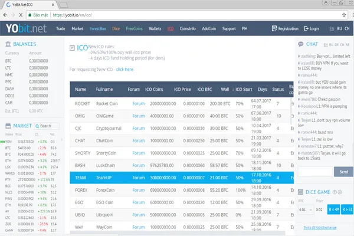The height and width of the screenshot is (236, 354).
Task: Open the Market menu item
Action: tap(77, 29)
